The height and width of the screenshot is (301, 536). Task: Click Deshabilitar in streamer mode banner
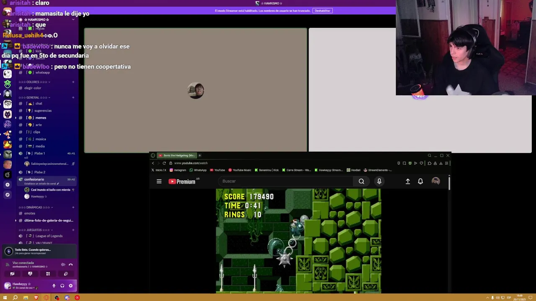pos(322,10)
